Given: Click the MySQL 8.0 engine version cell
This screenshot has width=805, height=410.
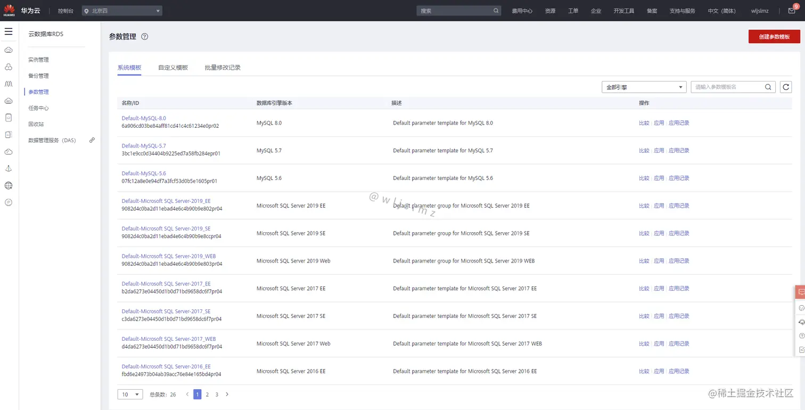Looking at the screenshot, I should (269, 123).
